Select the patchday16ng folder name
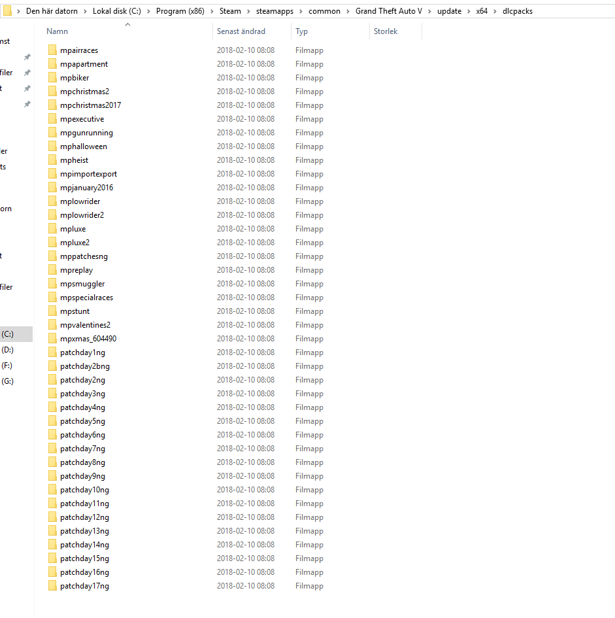615x618 pixels. [84, 572]
